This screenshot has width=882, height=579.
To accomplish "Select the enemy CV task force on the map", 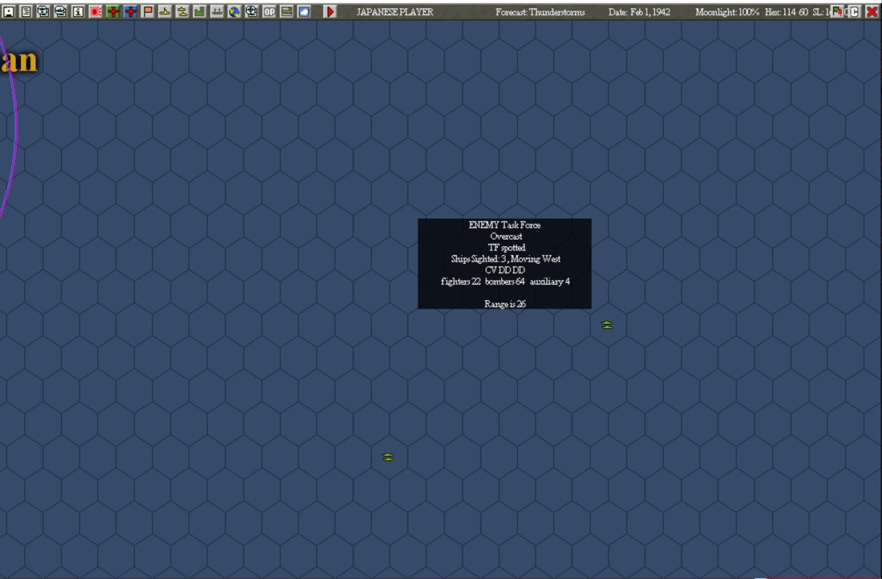I will pyautogui.click(x=607, y=324).
